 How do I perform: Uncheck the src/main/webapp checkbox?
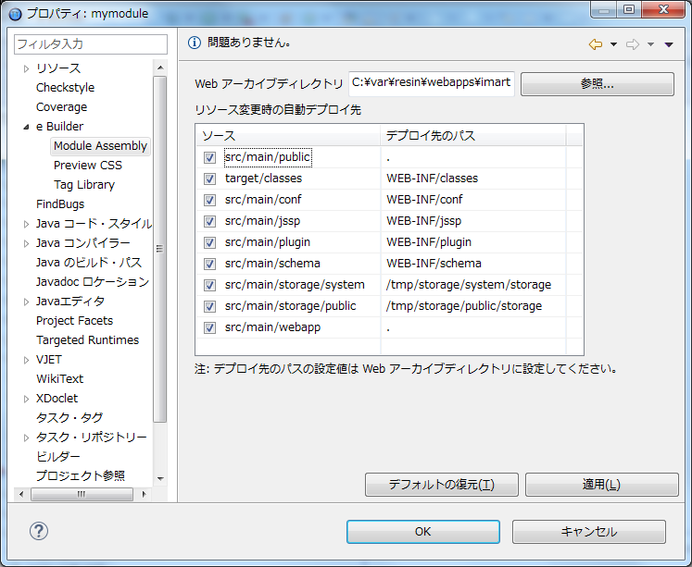209,327
